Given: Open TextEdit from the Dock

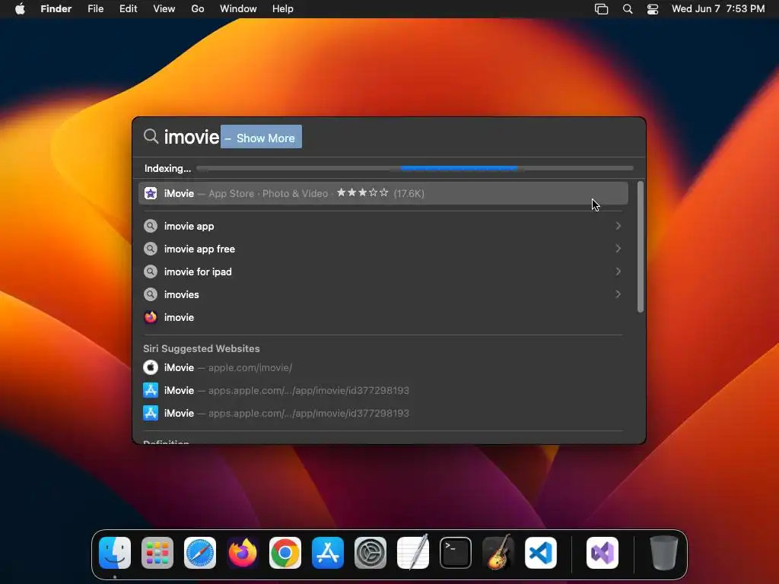Looking at the screenshot, I should [x=413, y=552].
